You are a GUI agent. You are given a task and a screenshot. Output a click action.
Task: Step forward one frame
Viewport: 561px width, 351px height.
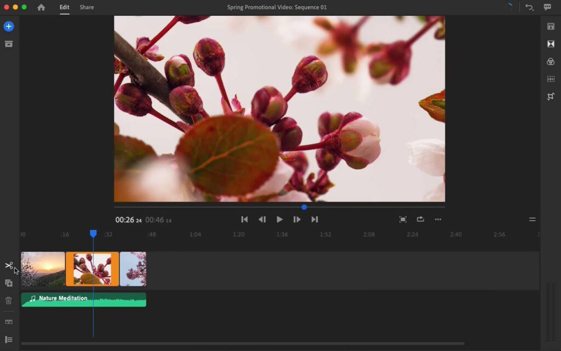point(297,220)
